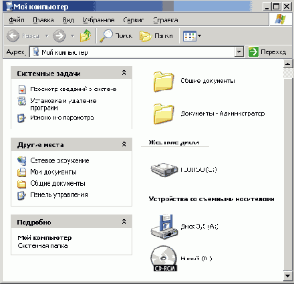This screenshot has height=284, width=294.
Task: Collapse the Системные задачи panel
Action: [x=124, y=73]
